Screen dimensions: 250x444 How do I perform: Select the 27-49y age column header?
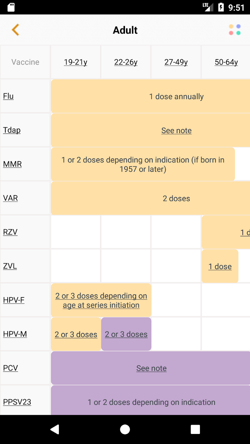[176, 62]
